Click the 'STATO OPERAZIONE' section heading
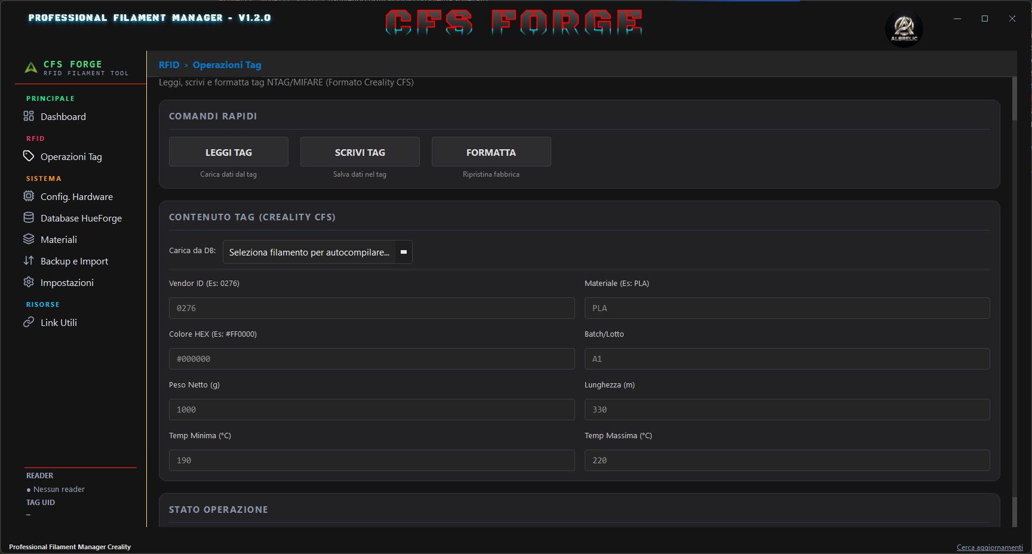This screenshot has height=554, width=1032. point(219,510)
